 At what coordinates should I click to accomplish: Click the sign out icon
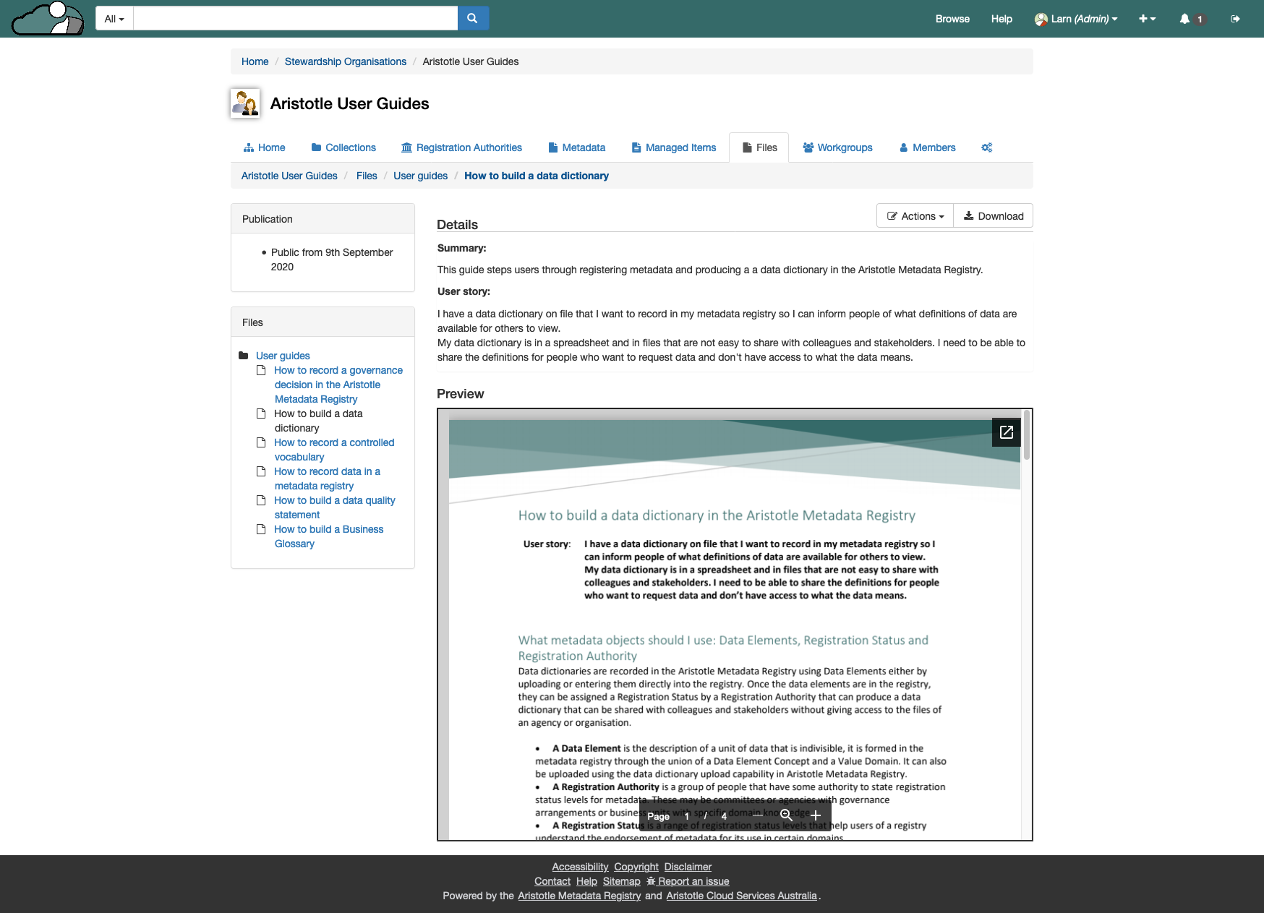pos(1235,19)
